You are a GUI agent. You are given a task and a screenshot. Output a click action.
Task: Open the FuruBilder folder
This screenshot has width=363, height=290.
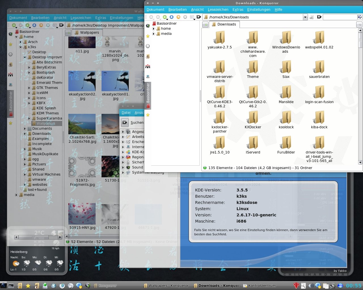[286, 145]
